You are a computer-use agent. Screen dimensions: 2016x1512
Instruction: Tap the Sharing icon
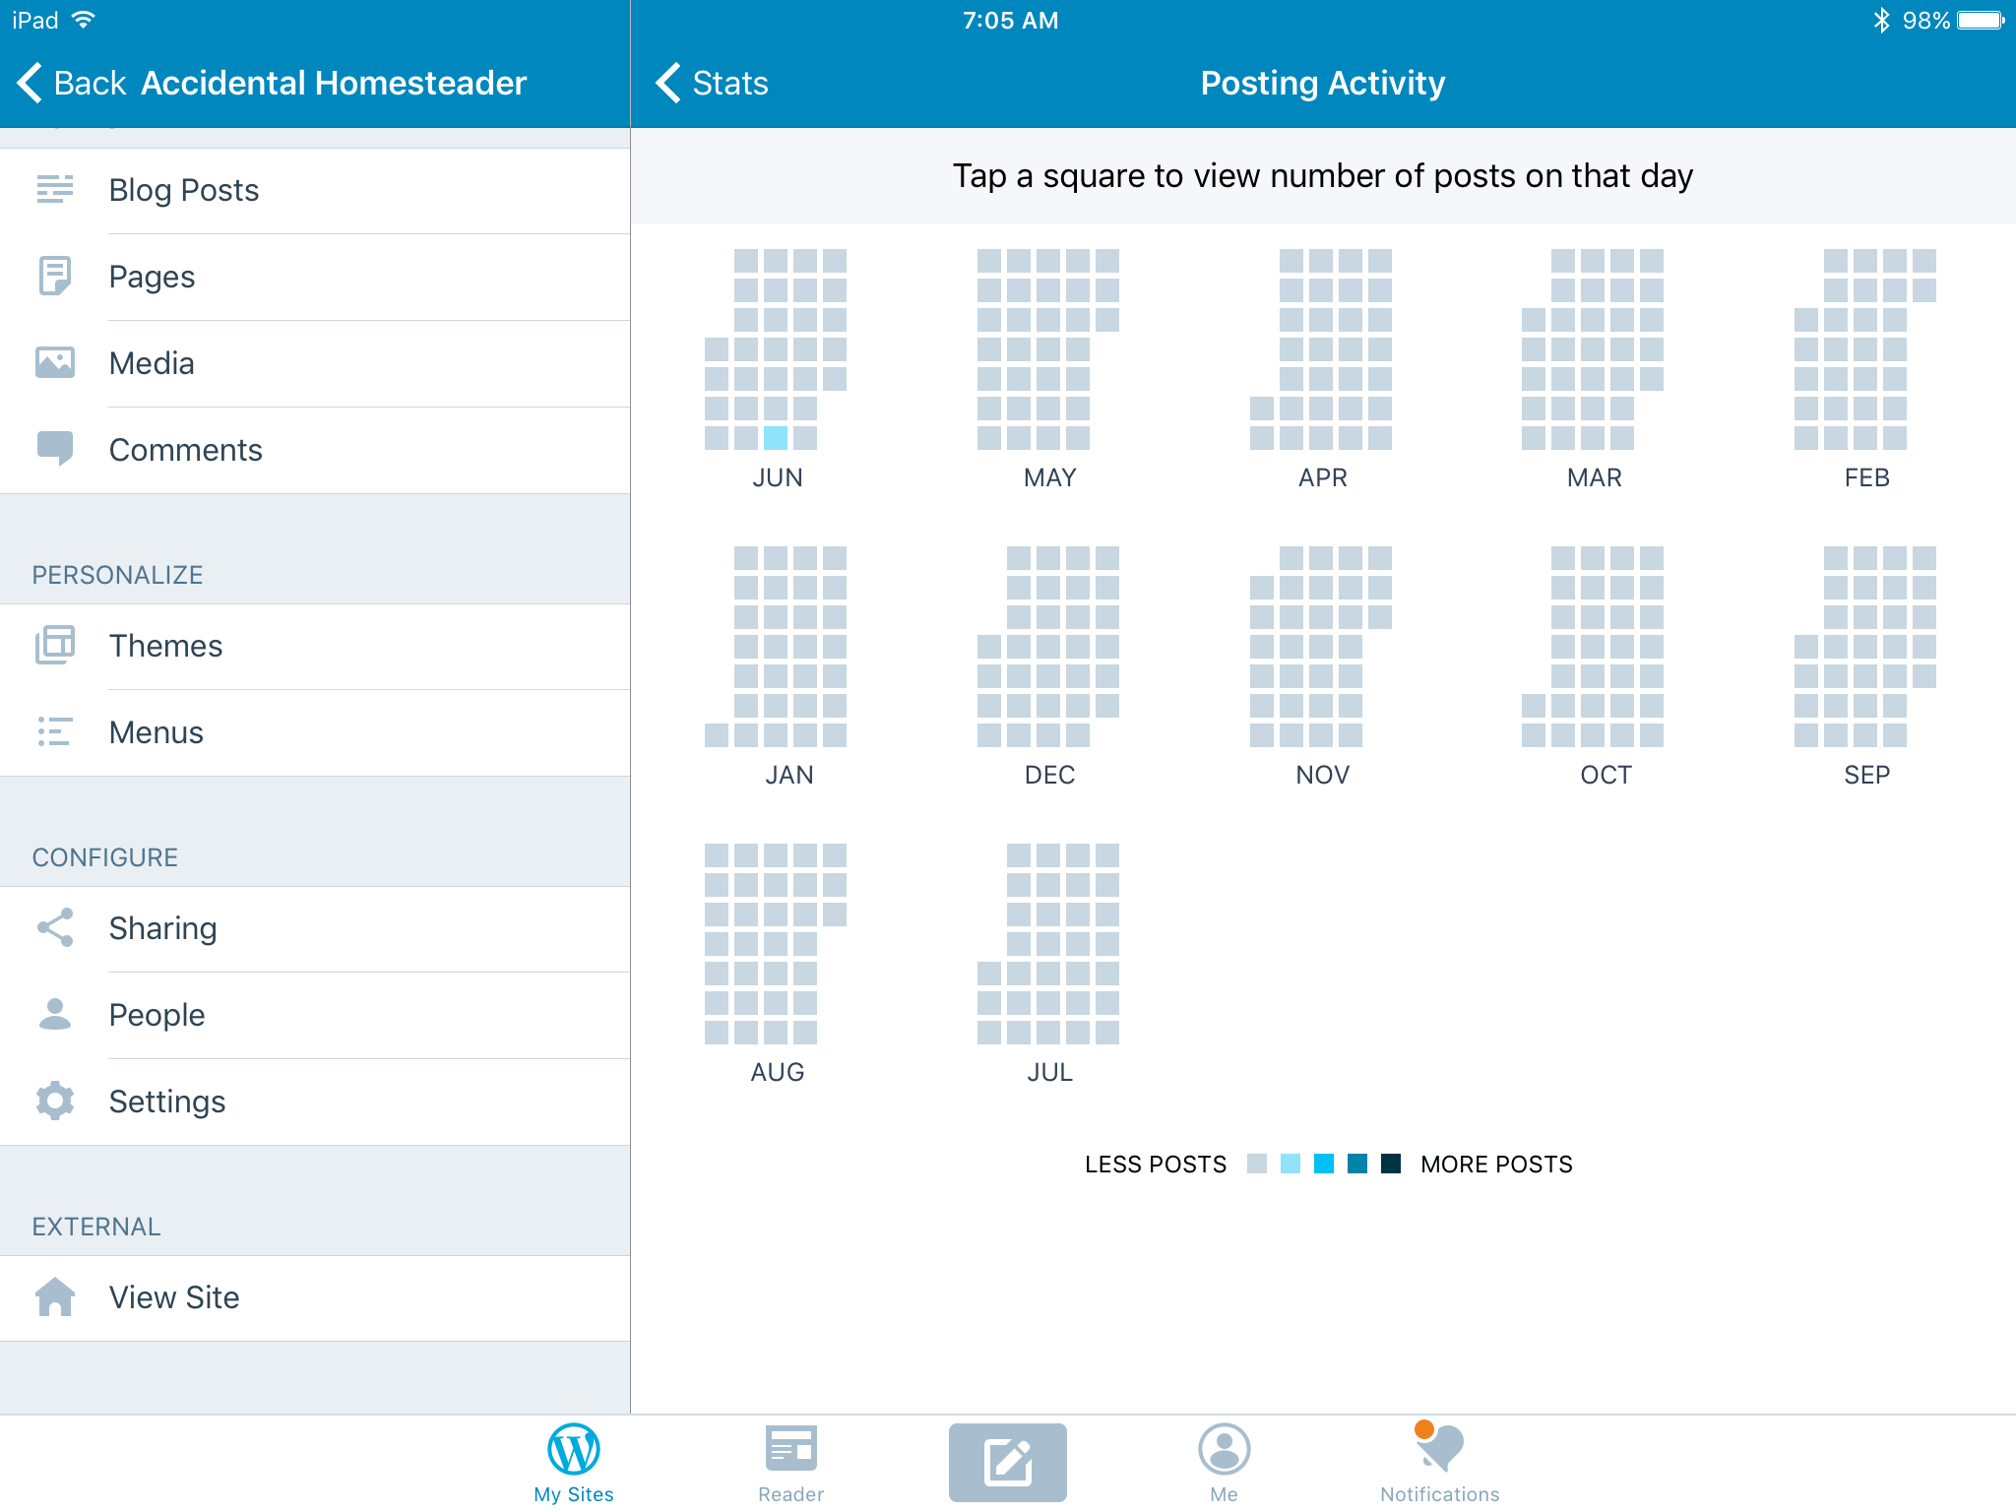[x=55, y=927]
